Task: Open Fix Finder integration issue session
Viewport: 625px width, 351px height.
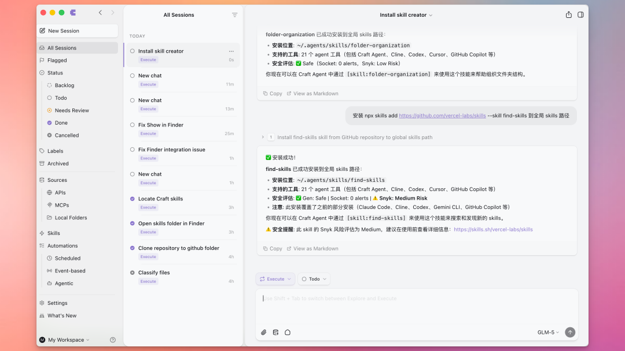Action: [182, 154]
